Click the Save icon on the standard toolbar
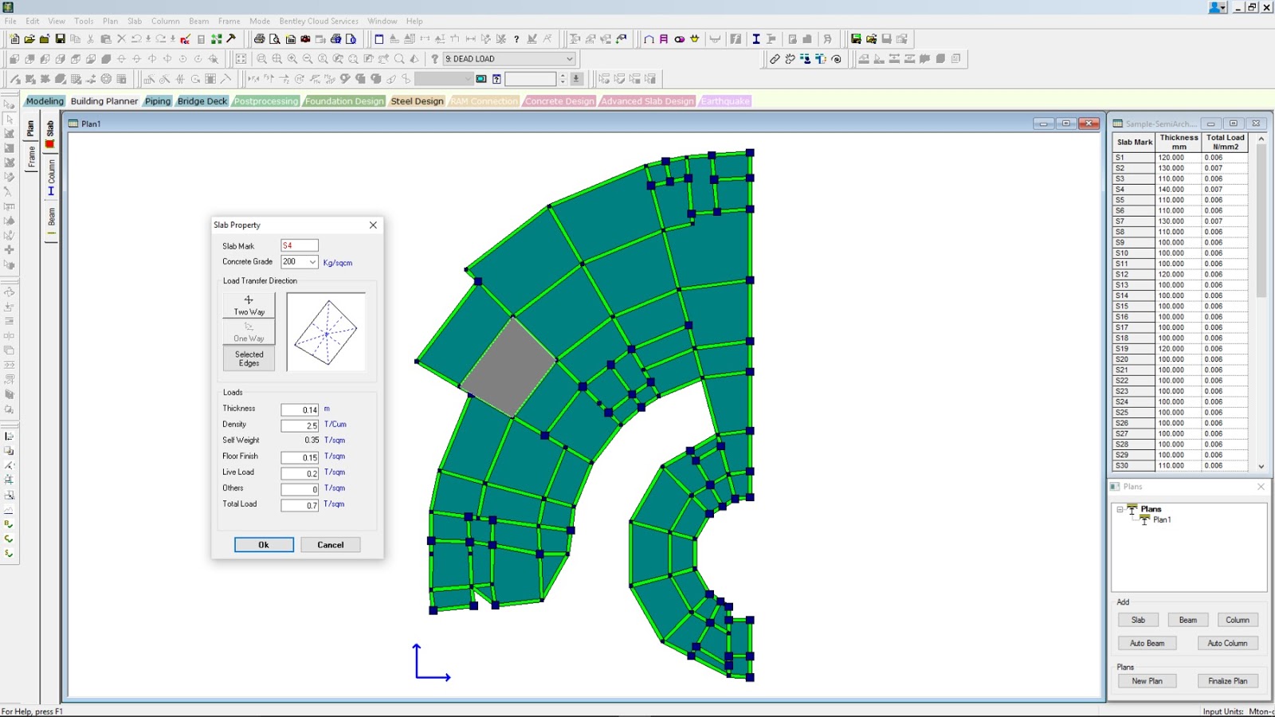This screenshot has width=1275, height=717. (x=61, y=38)
